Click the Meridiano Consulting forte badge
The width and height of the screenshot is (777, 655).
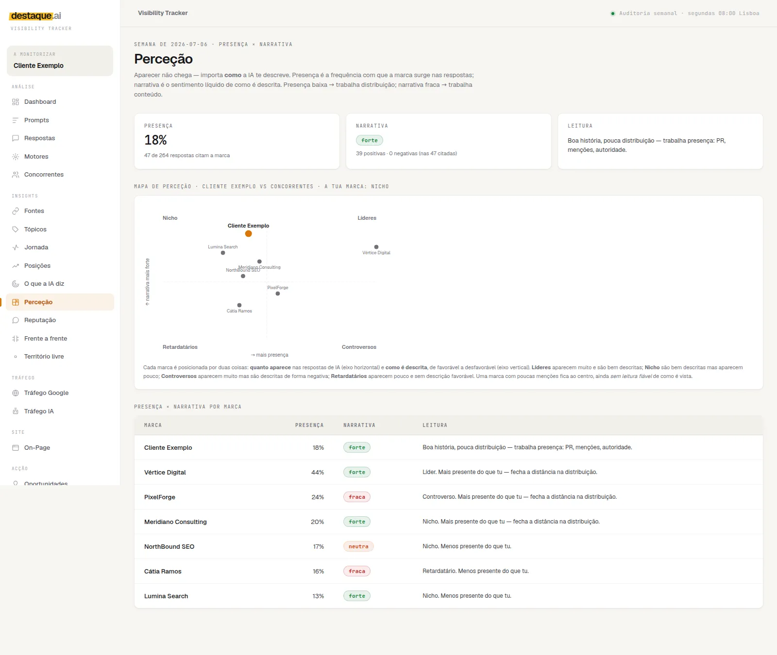[x=357, y=522]
